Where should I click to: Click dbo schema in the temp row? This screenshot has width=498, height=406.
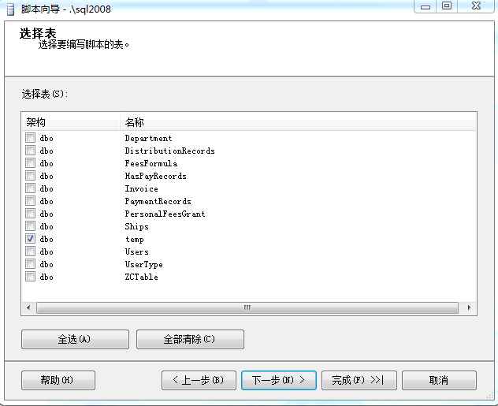pos(46,239)
